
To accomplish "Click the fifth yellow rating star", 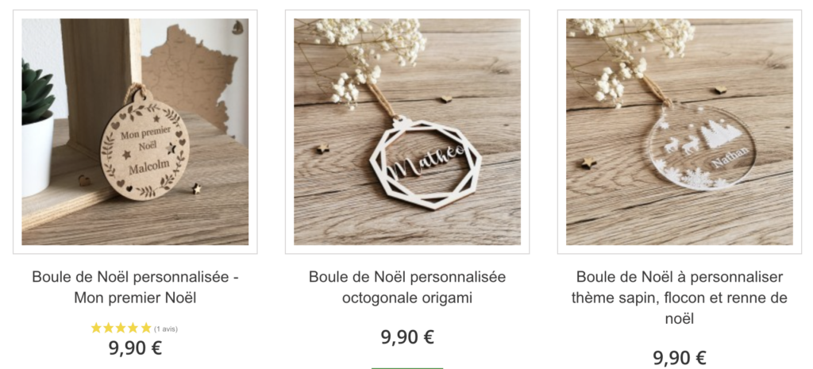I will pos(146,328).
